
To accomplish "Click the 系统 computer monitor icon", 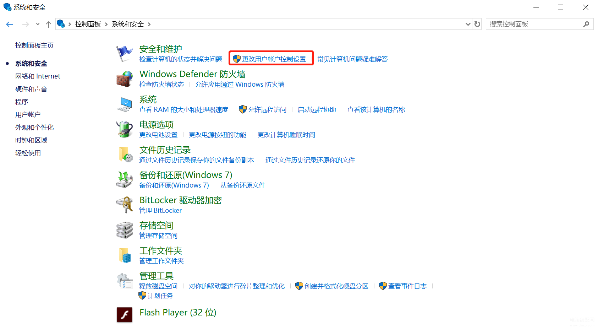I will click(x=124, y=104).
